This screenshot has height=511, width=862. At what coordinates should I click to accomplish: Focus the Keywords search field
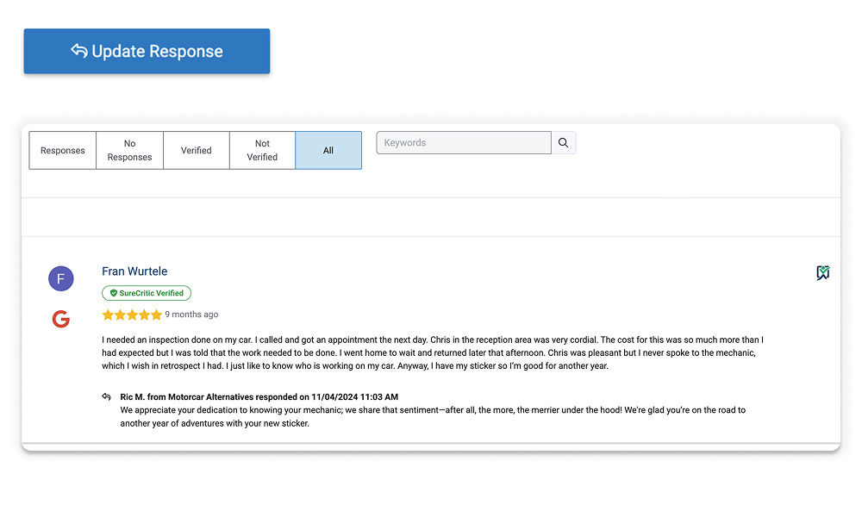(x=464, y=143)
